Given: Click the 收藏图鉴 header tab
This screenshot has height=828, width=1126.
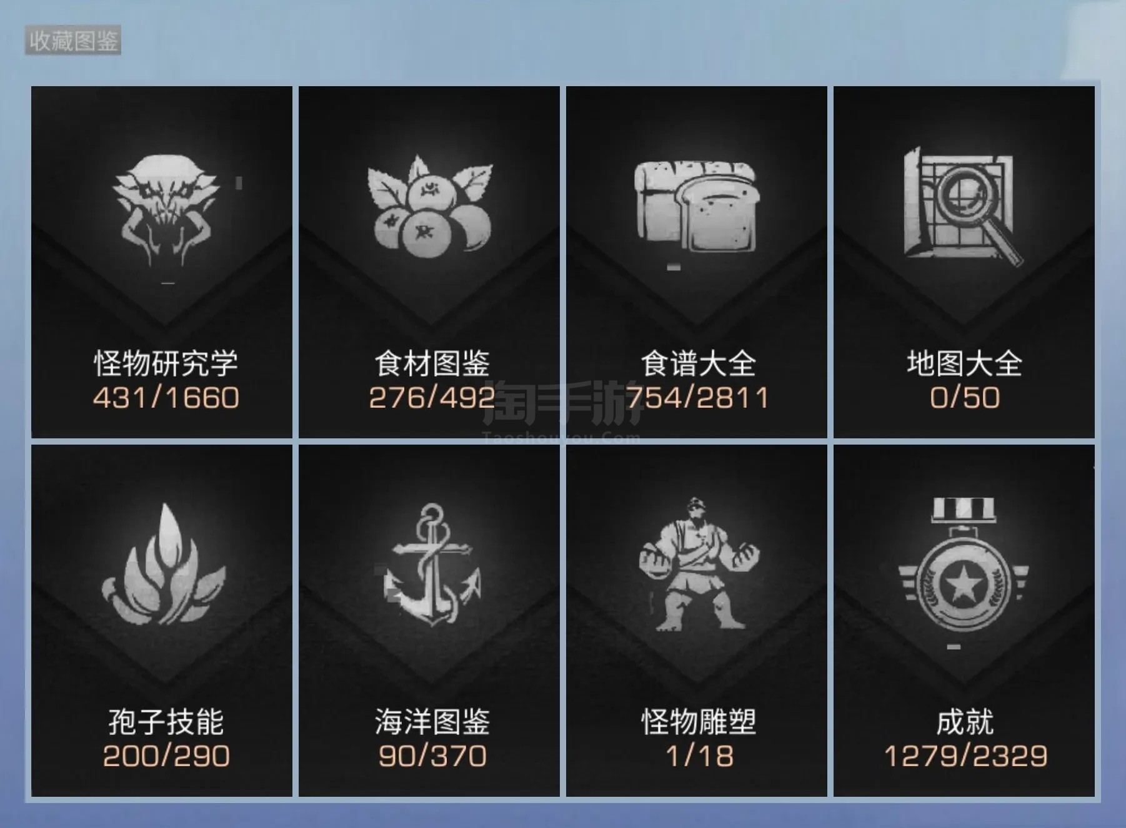Looking at the screenshot, I should tap(73, 41).
